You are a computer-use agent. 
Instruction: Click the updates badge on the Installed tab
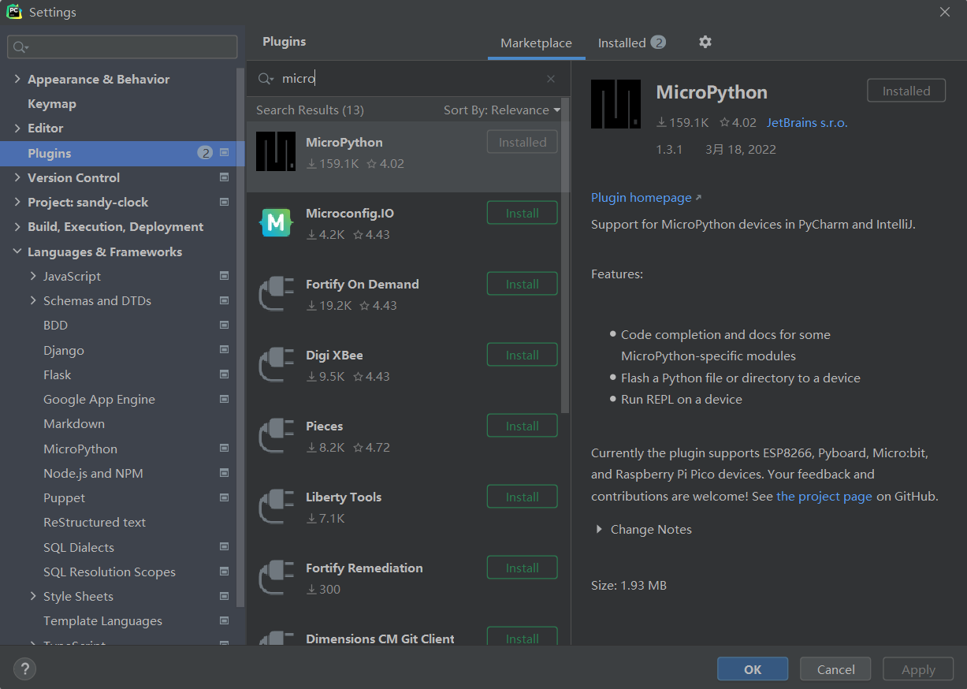[658, 43]
